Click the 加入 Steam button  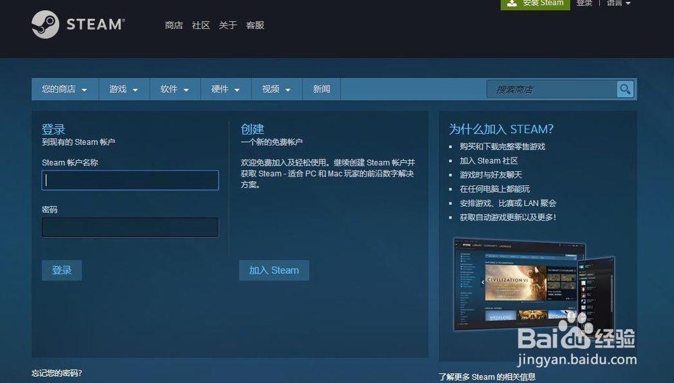pyautogui.click(x=274, y=270)
